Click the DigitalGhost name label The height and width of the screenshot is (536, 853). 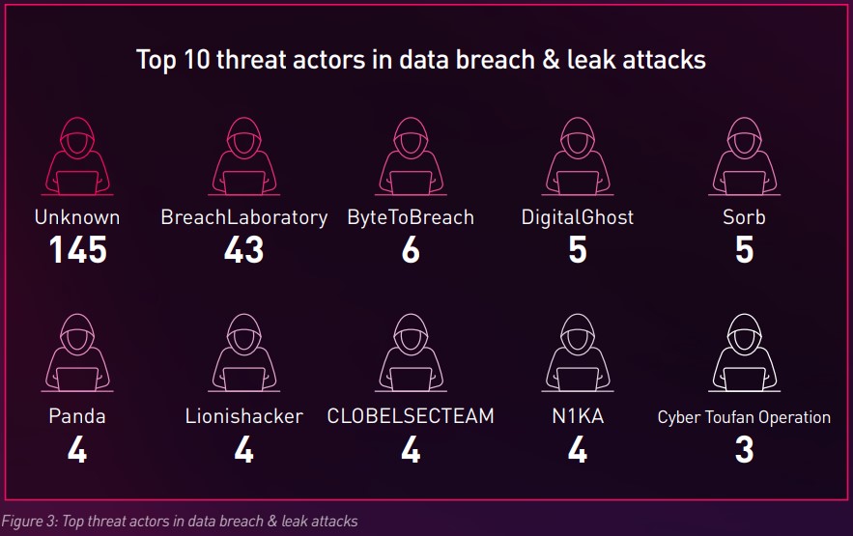click(x=578, y=217)
